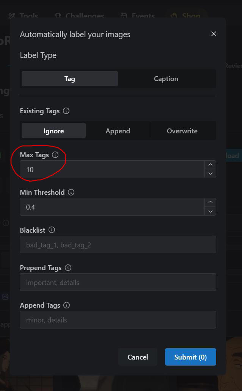
Task: Focus the Blacklist input field
Action: pos(118,244)
